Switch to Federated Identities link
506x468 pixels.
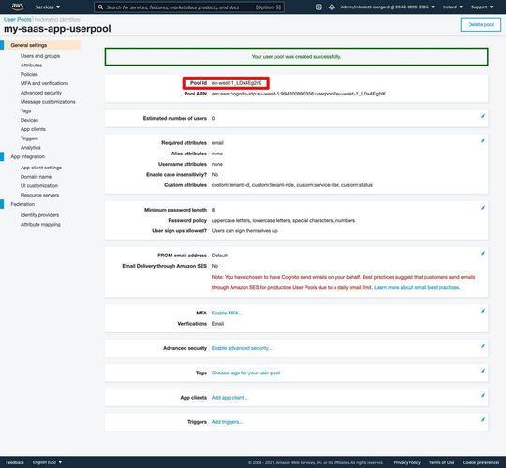57,20
